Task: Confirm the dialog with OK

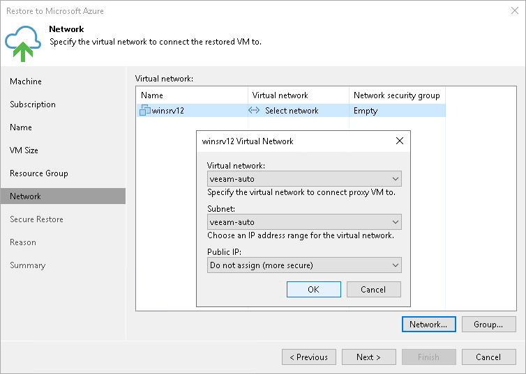Action: click(314, 289)
